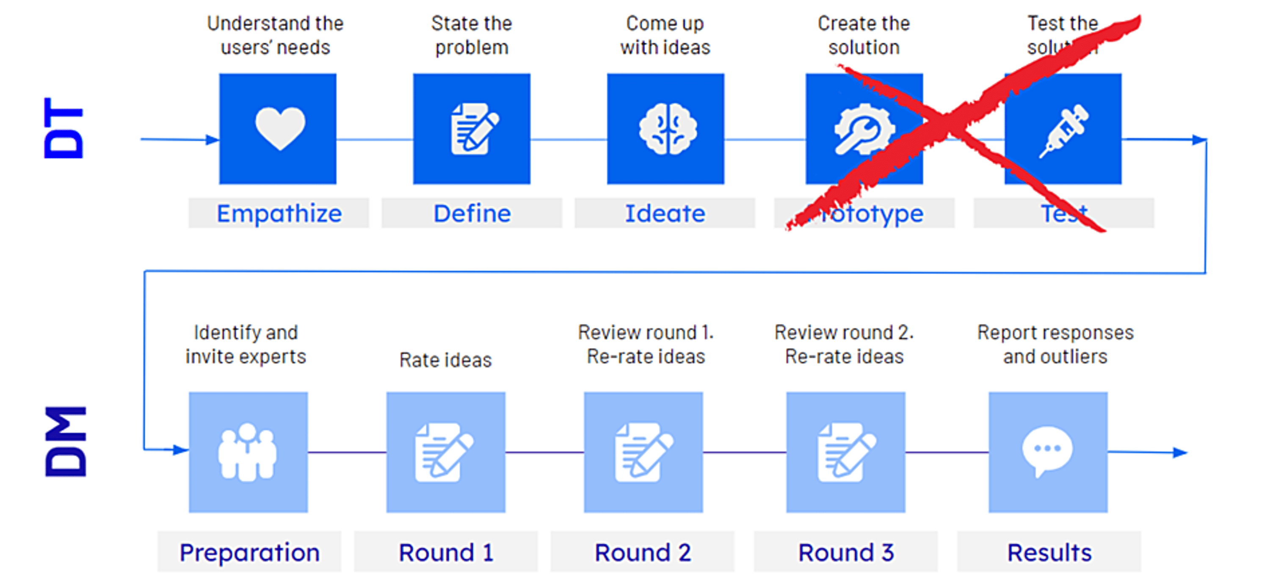The height and width of the screenshot is (588, 1270).
Task: Select the people group Preparation icon
Action: click(x=248, y=452)
